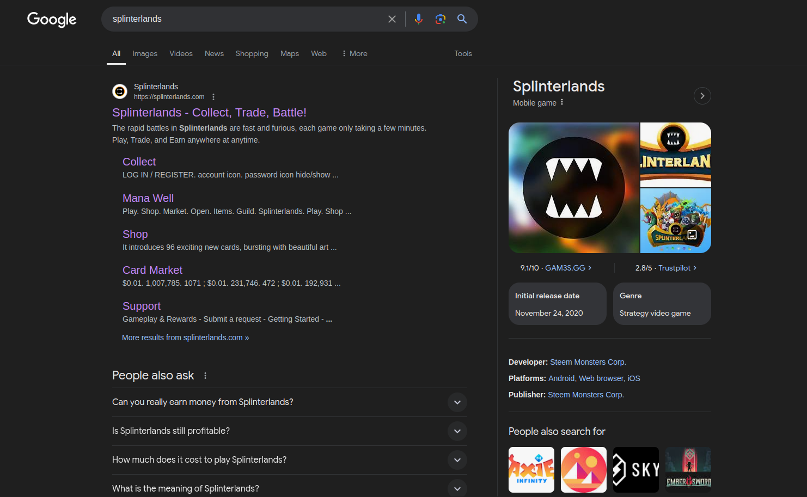This screenshot has height=497, width=807.
Task: Switch to Videos tab
Action: (181, 53)
